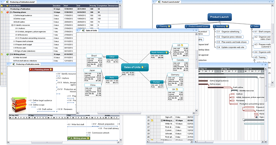The width and height of the screenshot is (276, 145).
Task: Select the Japan node in Sales map
Action: point(92,70)
